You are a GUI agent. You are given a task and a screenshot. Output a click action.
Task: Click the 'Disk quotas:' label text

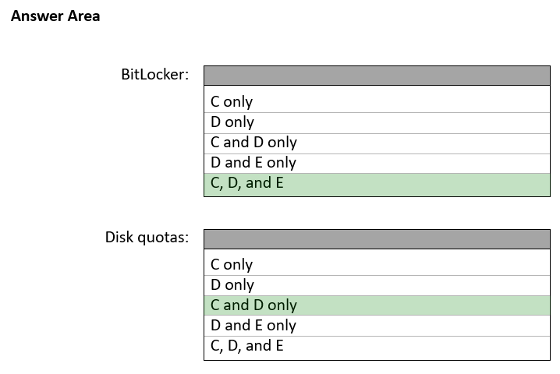pos(147,238)
